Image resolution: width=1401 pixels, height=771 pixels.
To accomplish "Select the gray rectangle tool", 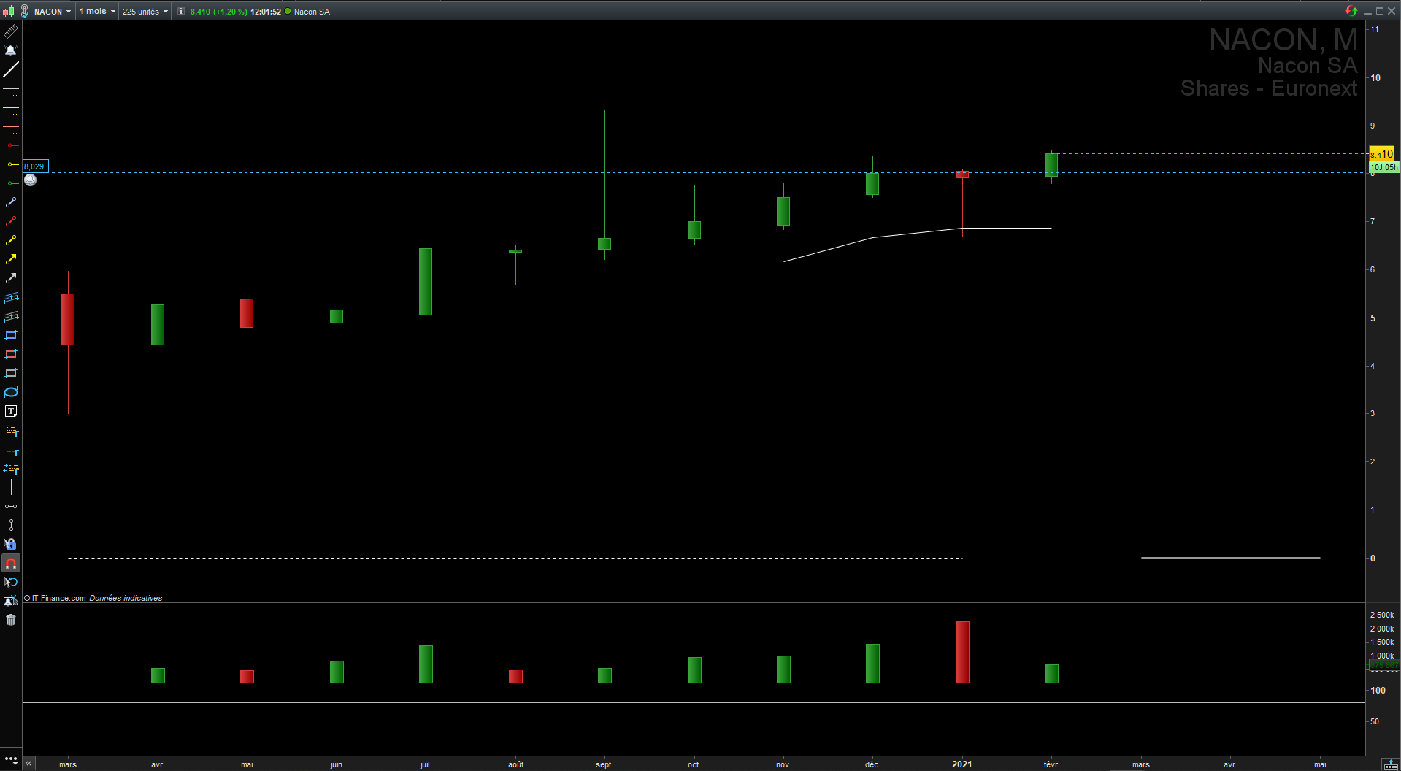I will click(x=11, y=373).
